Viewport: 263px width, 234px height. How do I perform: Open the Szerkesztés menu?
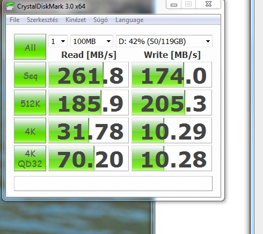click(x=42, y=20)
